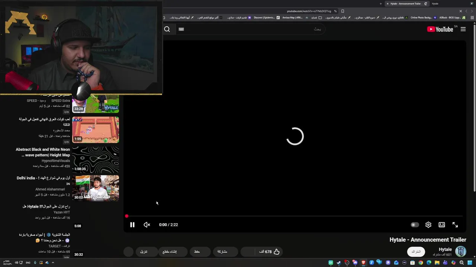Viewport: 476px width, 267px height.
Task: Open the Hytale channel name link
Action: [445, 250]
